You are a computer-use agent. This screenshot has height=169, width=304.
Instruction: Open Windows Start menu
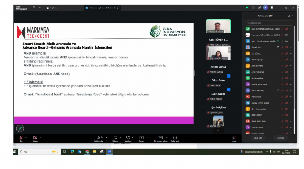(14, 152)
